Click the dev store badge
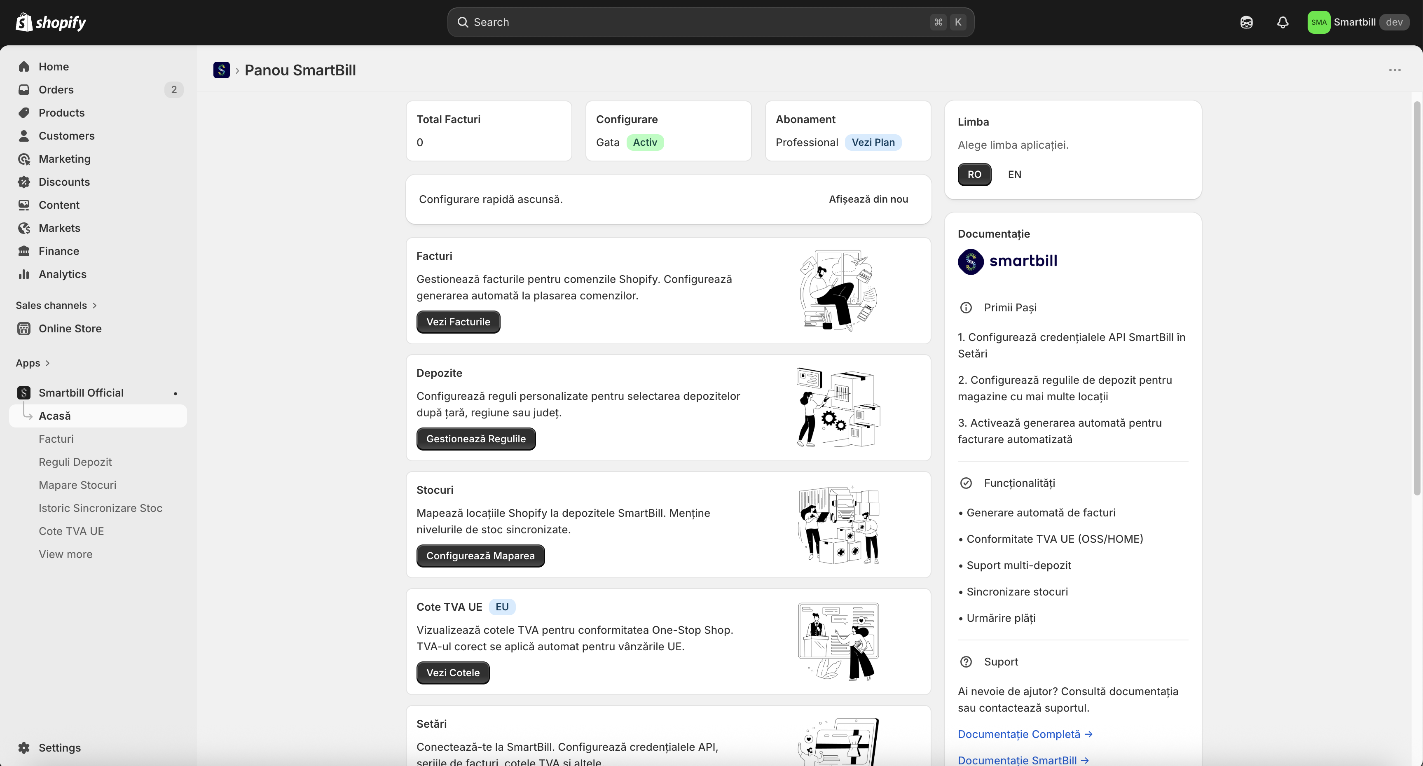This screenshot has width=1423, height=766. click(1394, 22)
